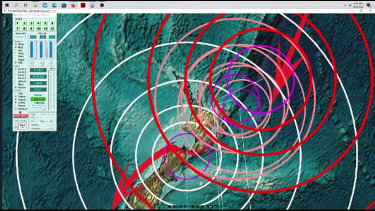This screenshot has width=375, height=211.
Task: Click the Cortana circle icon
Action: pyautogui.click(x=25, y=5)
